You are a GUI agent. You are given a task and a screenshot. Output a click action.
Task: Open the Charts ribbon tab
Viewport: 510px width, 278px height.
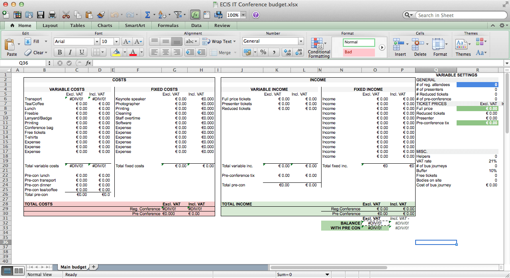pyautogui.click(x=105, y=25)
